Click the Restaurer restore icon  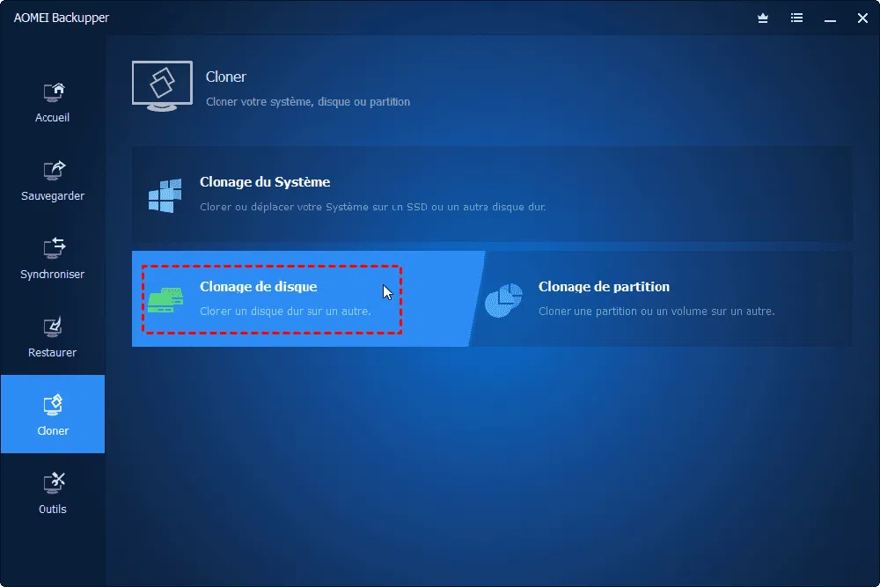52,327
